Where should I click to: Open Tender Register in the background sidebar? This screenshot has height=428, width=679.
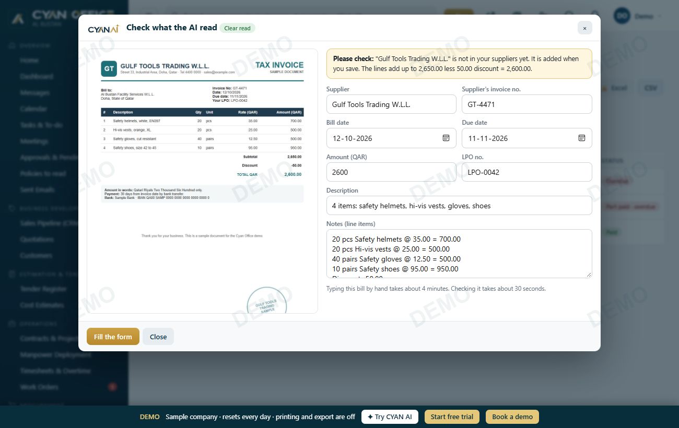pos(43,289)
